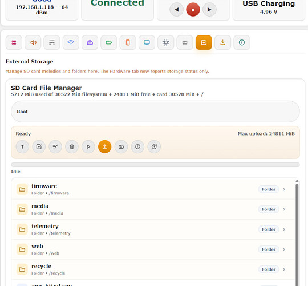Click the Folder badge on telemetry row
This screenshot has width=308, height=286.
tap(269, 229)
